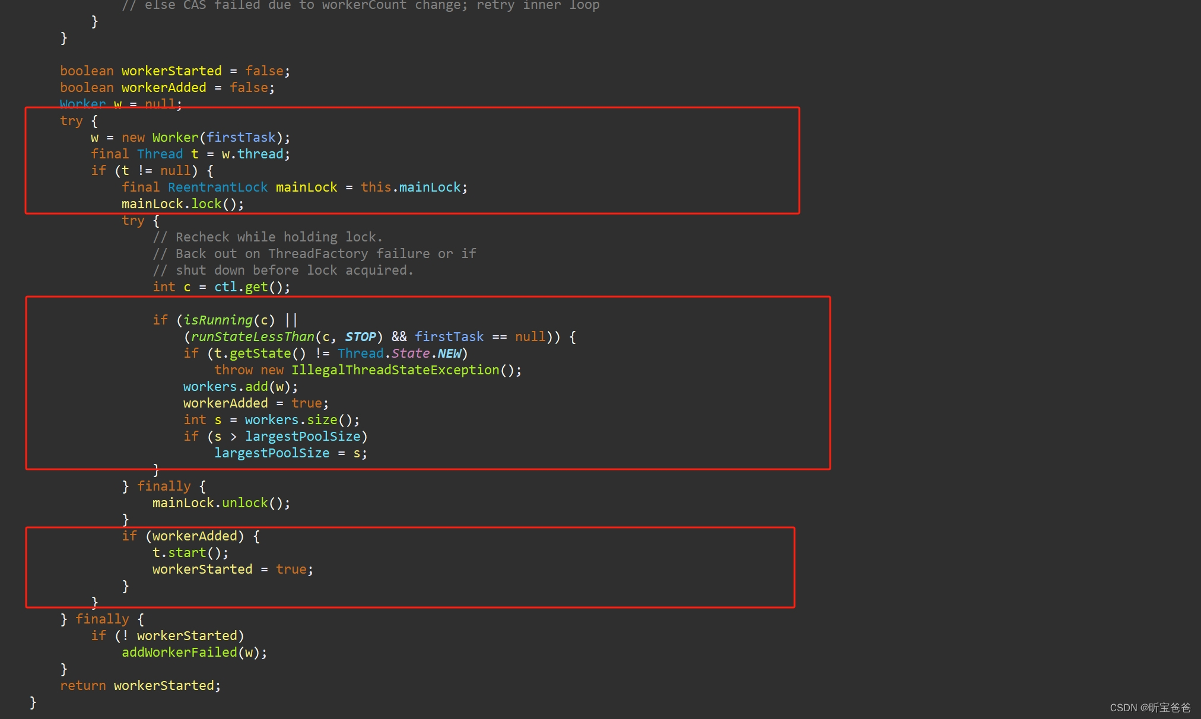Image resolution: width=1201 pixels, height=719 pixels.
Task: Click the 'if (s > largestPoolSize)' line
Action: (275, 437)
